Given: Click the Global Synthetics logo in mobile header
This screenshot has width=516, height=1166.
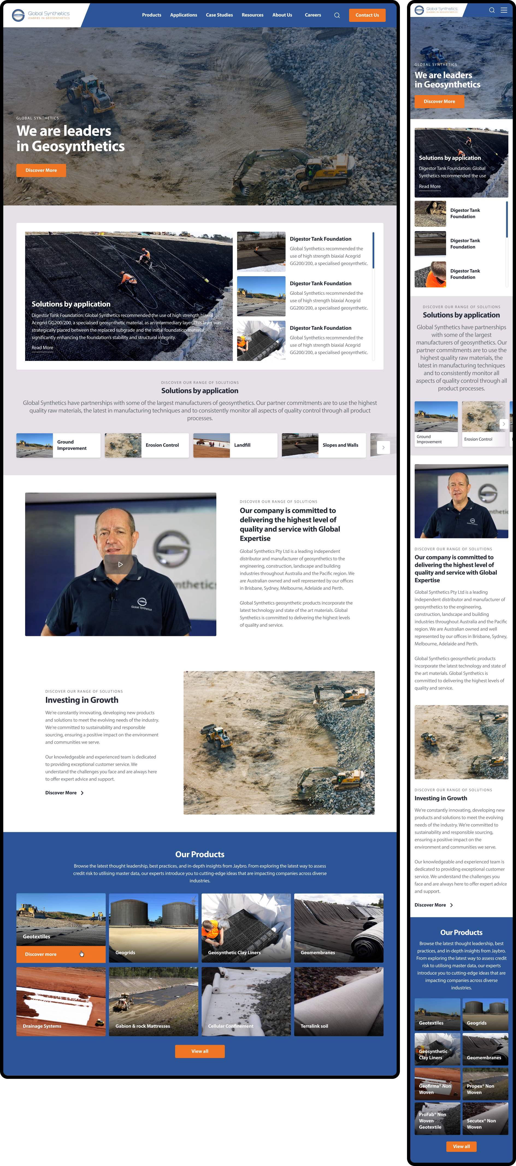Looking at the screenshot, I should (436, 10).
